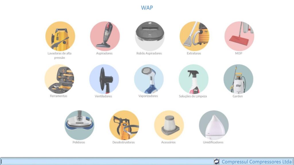Click the Compressul Compressores Ltda footer text

click(257, 162)
